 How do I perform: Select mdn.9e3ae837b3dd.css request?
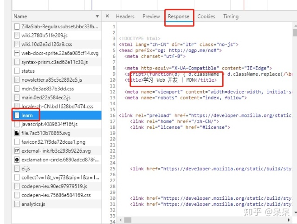pyautogui.click(x=47, y=89)
